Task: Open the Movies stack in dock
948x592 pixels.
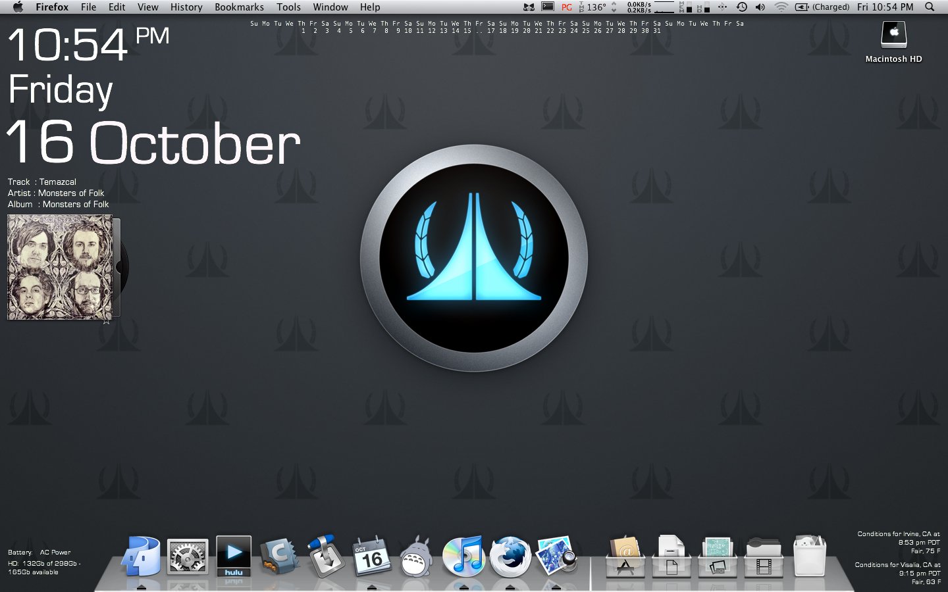Action: 764,556
